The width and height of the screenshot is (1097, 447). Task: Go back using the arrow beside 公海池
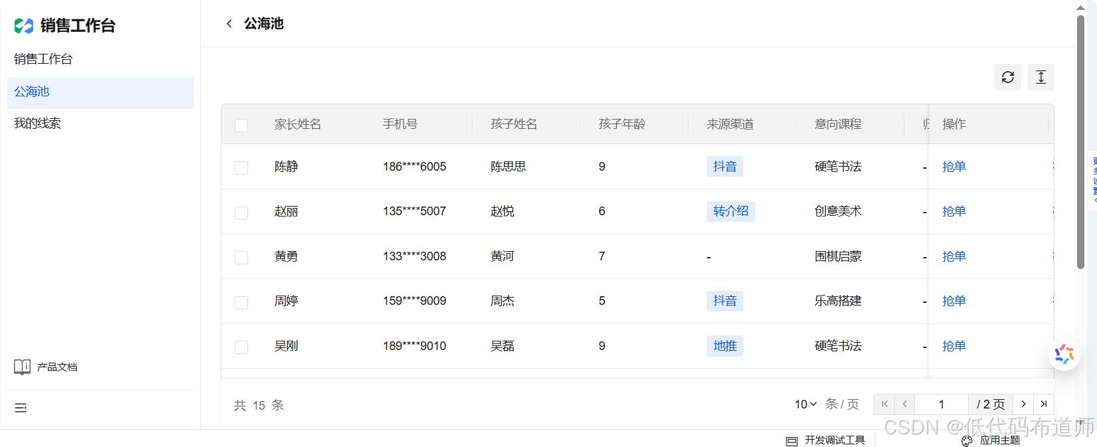[229, 24]
